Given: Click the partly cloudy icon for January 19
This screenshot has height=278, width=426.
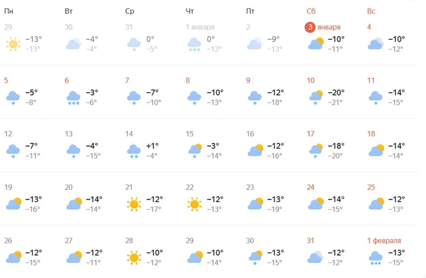Looking at the screenshot, I should coord(14,204).
